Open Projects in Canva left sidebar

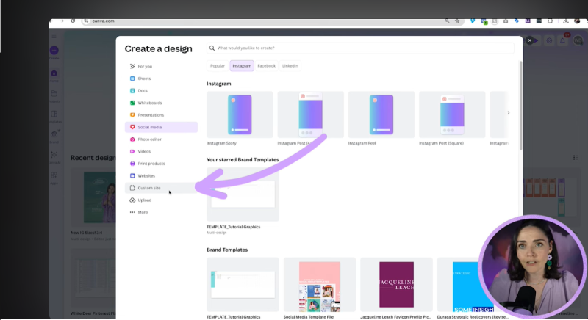(x=54, y=96)
